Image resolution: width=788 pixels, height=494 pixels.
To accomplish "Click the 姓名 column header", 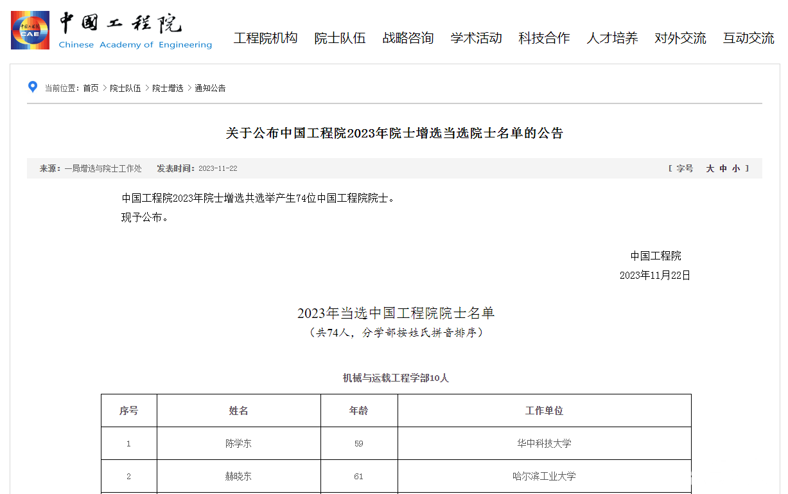I will click(x=239, y=410).
